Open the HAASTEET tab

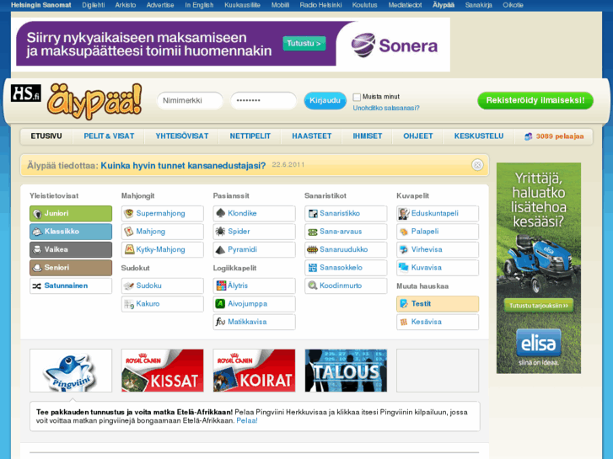click(312, 136)
